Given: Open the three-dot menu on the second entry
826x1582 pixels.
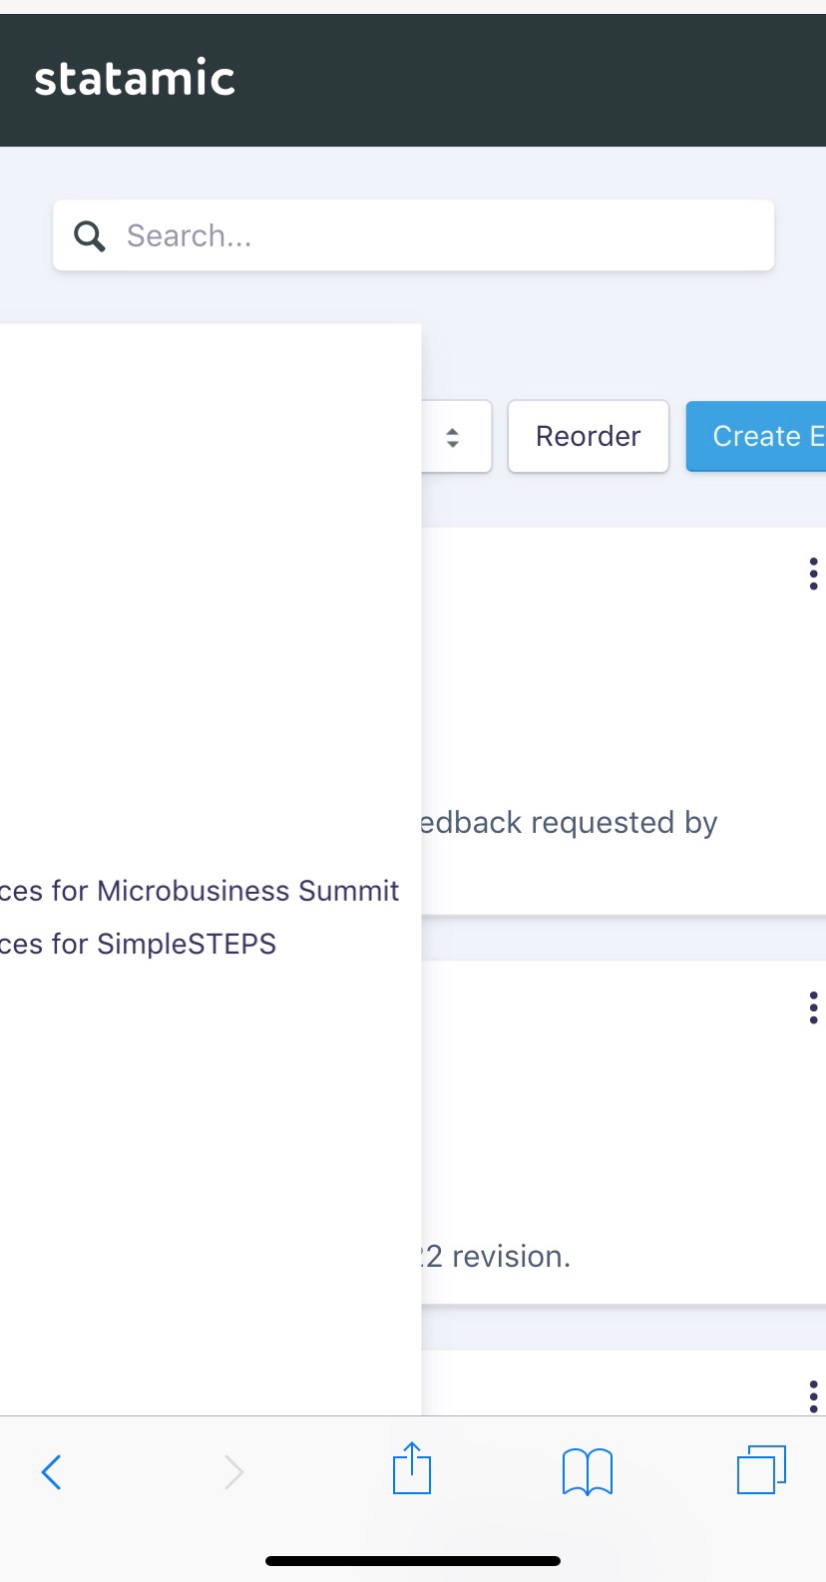Looking at the screenshot, I should (x=813, y=1007).
